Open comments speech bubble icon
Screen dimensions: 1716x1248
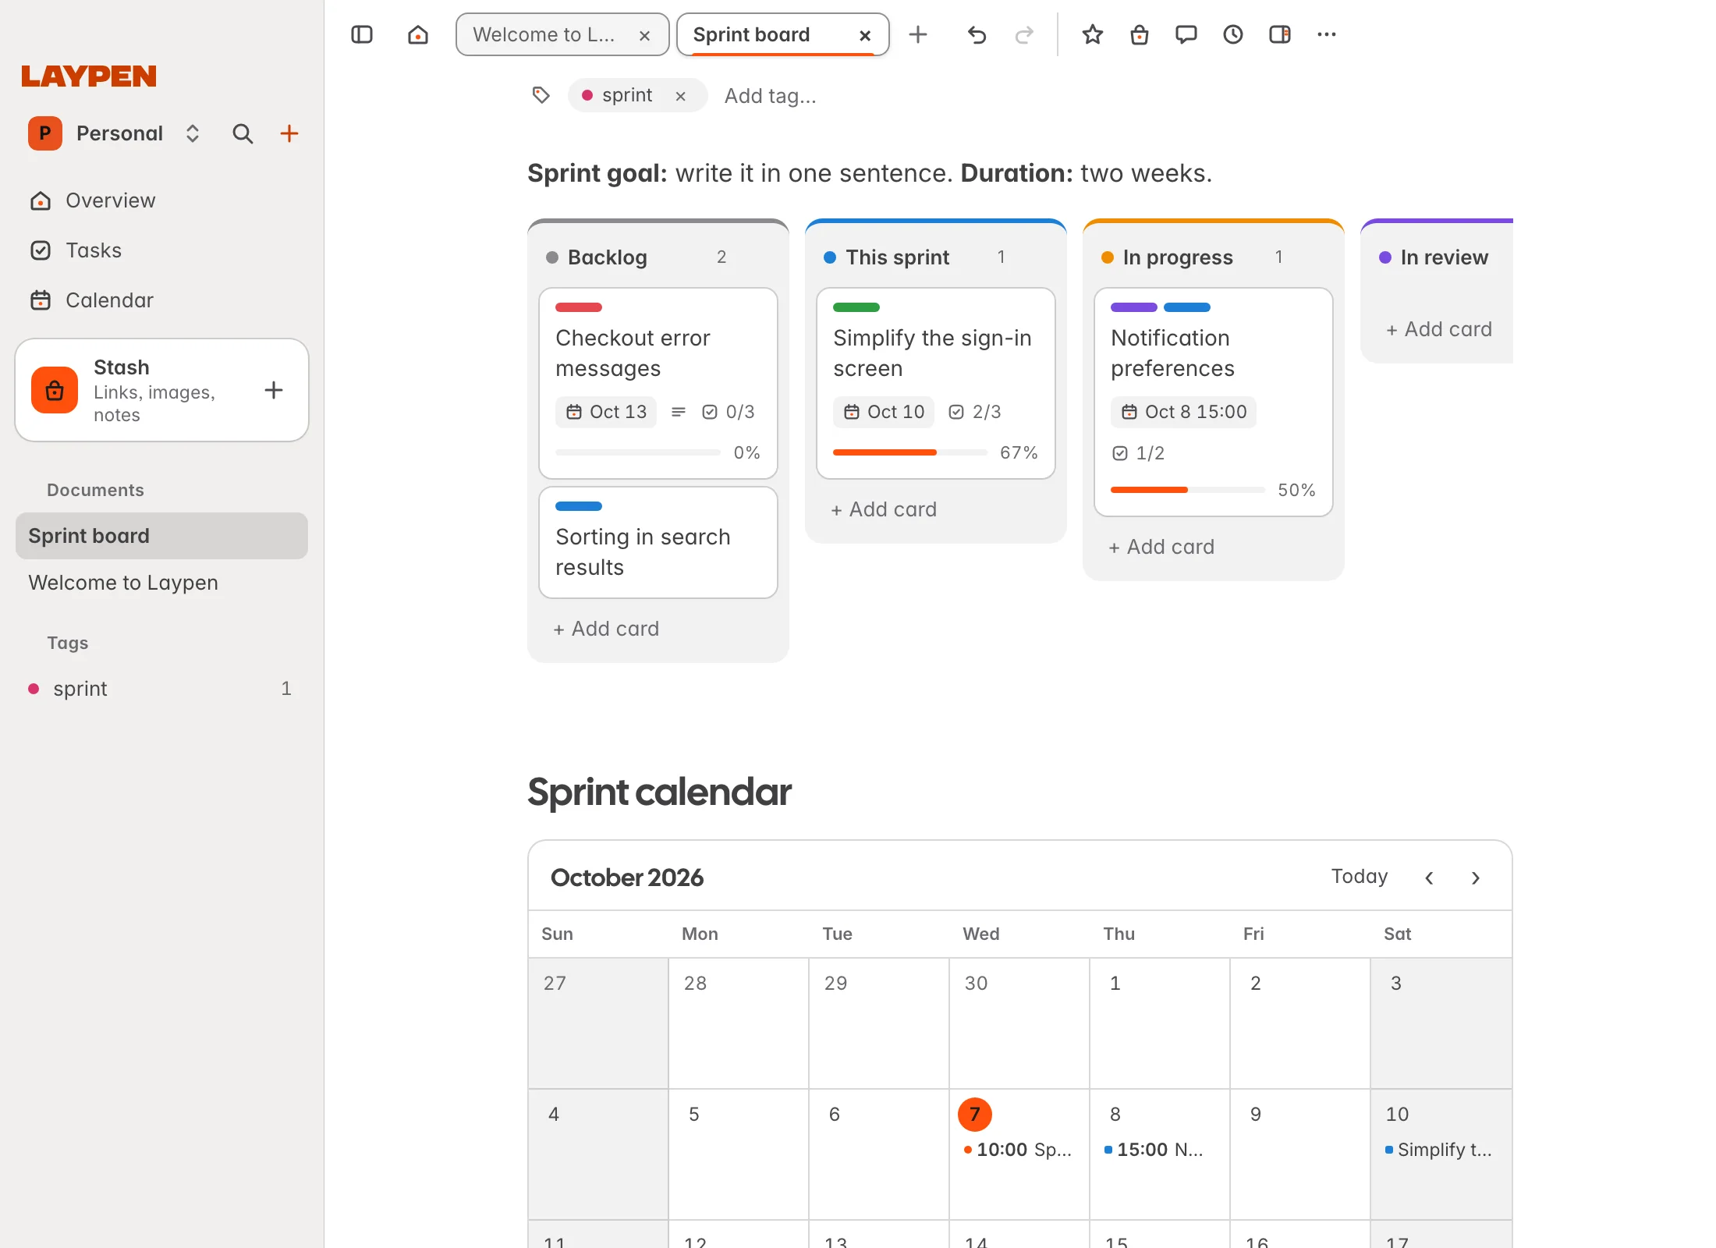1186,34
